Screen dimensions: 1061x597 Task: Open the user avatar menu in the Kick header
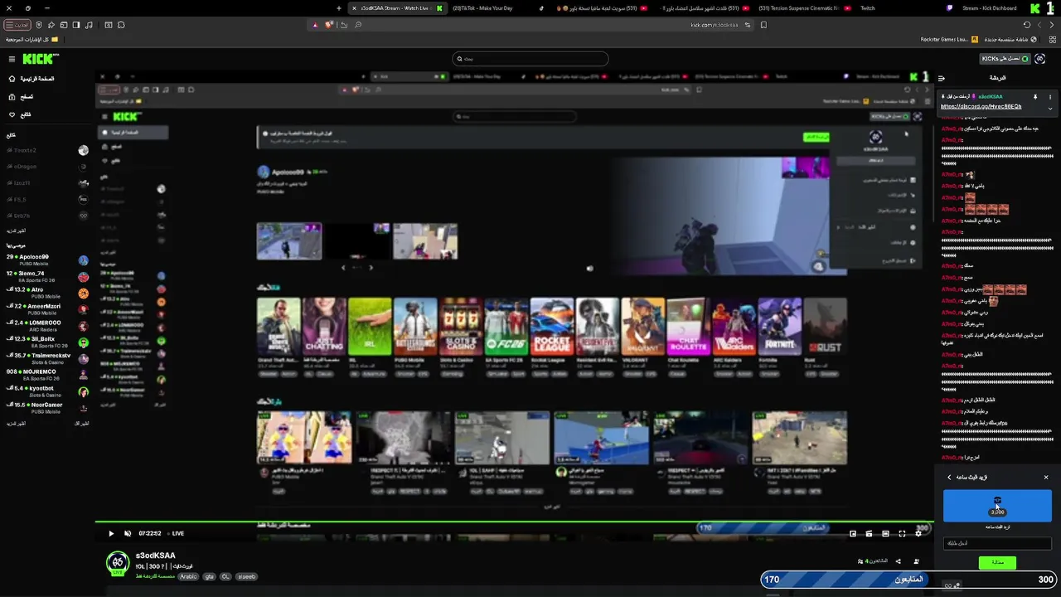1039,59
